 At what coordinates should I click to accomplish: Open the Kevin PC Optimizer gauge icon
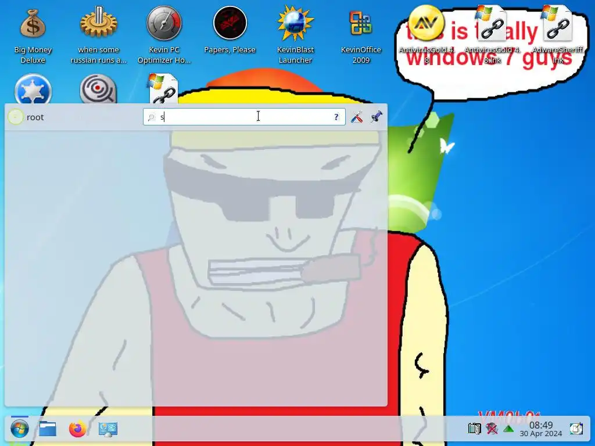164,23
